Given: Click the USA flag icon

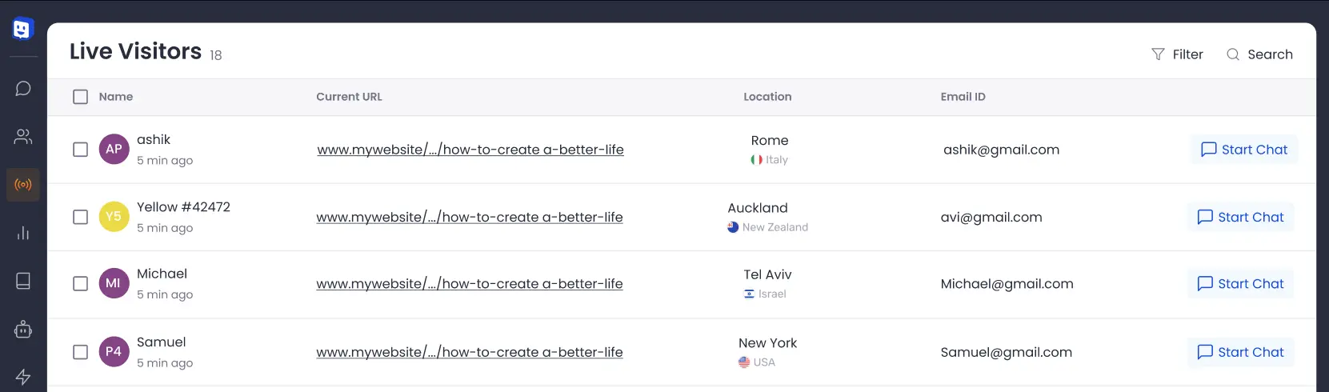Looking at the screenshot, I should pos(744,362).
